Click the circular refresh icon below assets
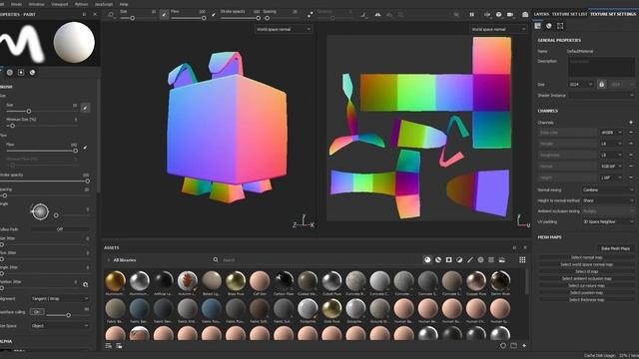639x359 pixels. click(503, 346)
